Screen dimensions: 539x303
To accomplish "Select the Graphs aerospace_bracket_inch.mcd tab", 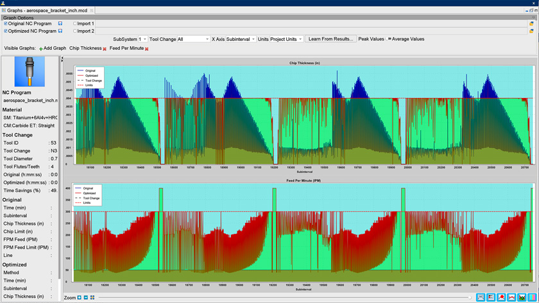I will coord(48,10).
